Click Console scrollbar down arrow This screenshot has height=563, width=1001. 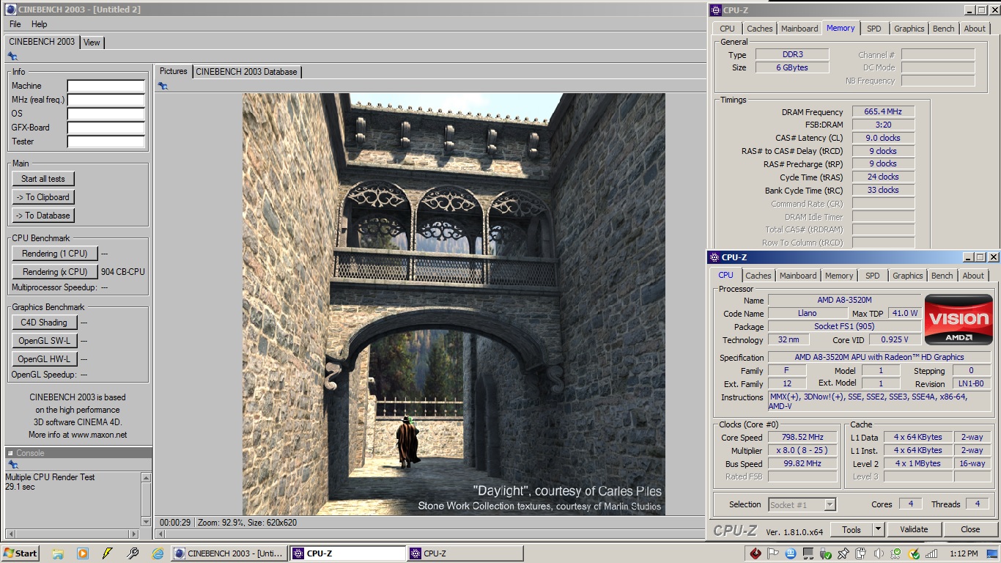pos(146,522)
